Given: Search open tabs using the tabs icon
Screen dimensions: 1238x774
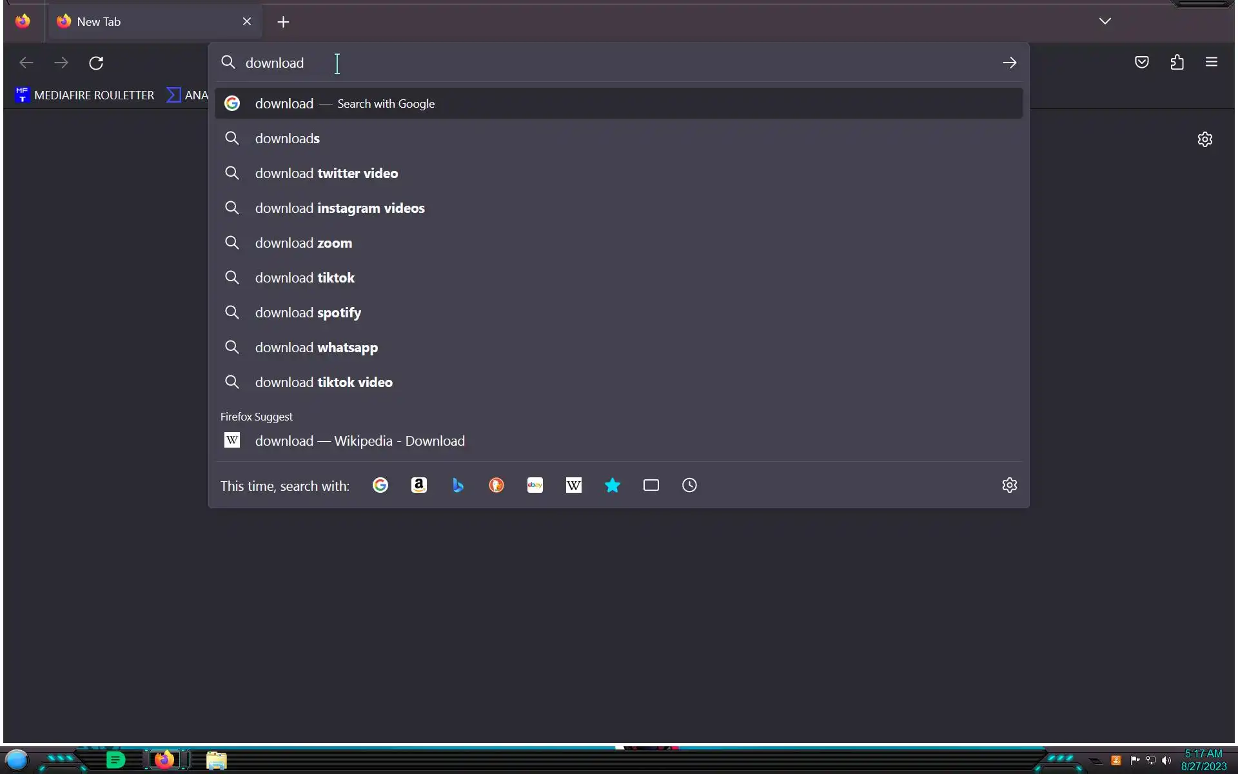Looking at the screenshot, I should 651,485.
